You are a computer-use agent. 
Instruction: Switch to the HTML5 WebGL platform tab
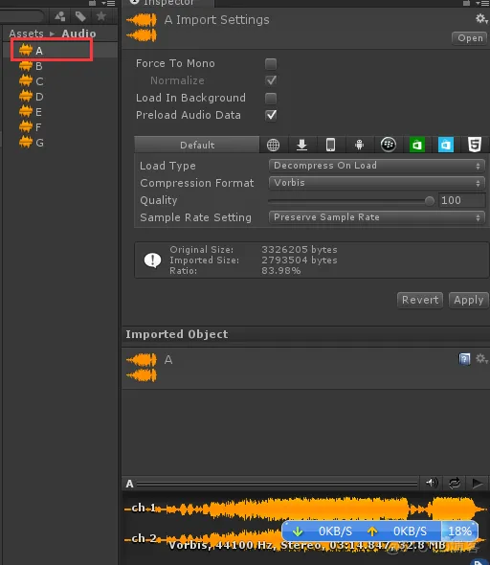475,145
